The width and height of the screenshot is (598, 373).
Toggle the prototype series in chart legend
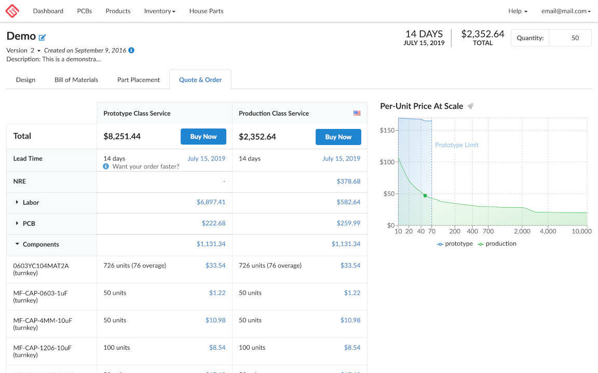pos(455,243)
